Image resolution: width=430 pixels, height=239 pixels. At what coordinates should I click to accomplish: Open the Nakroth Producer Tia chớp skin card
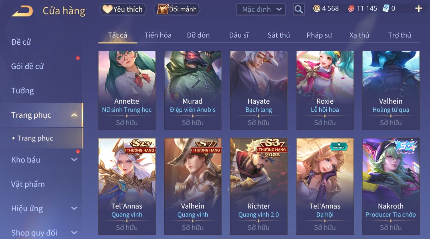point(391,187)
